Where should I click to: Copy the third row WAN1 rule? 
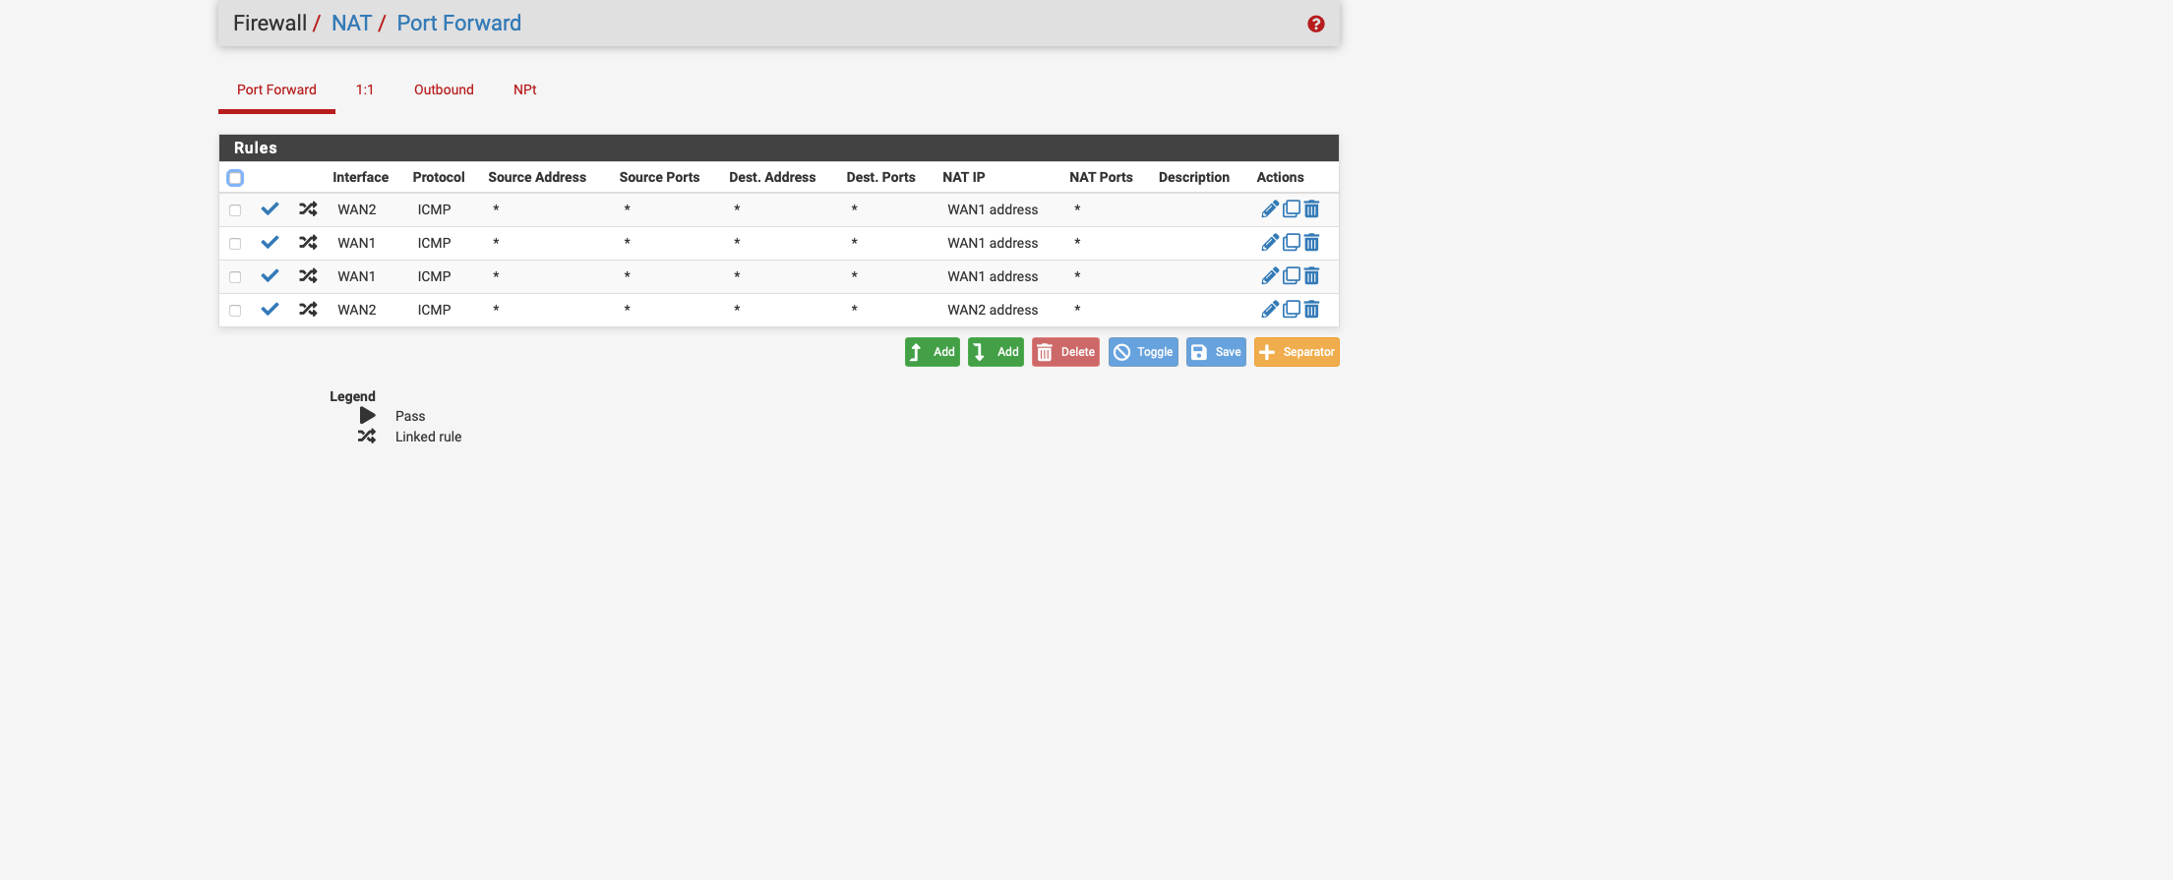pyautogui.click(x=1292, y=276)
